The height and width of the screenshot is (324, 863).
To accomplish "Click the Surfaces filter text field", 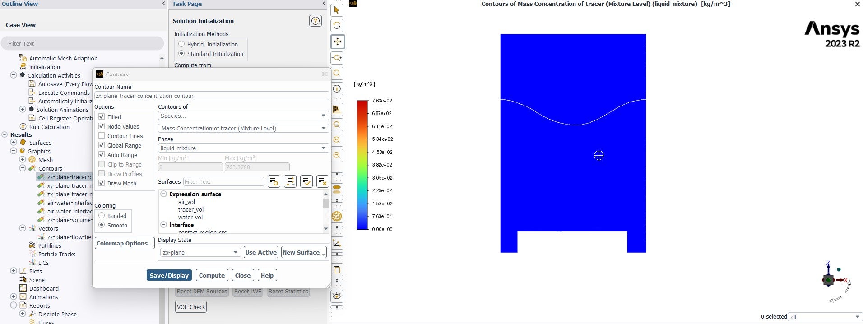I will click(224, 181).
